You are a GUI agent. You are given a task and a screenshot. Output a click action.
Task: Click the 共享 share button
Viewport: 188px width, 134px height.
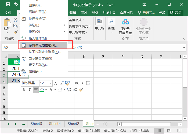(x=176, y=13)
